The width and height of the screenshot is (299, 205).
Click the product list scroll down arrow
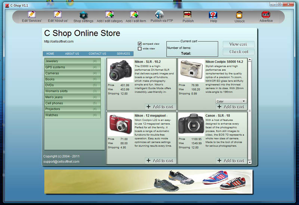click(250, 162)
